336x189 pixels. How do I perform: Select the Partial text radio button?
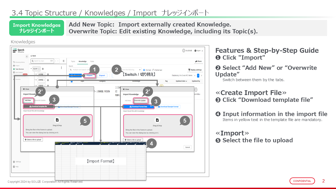click(x=153, y=70)
